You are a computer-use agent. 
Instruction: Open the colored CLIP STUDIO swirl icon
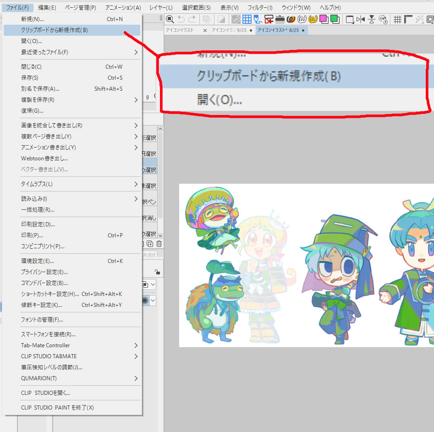(x=291, y=19)
